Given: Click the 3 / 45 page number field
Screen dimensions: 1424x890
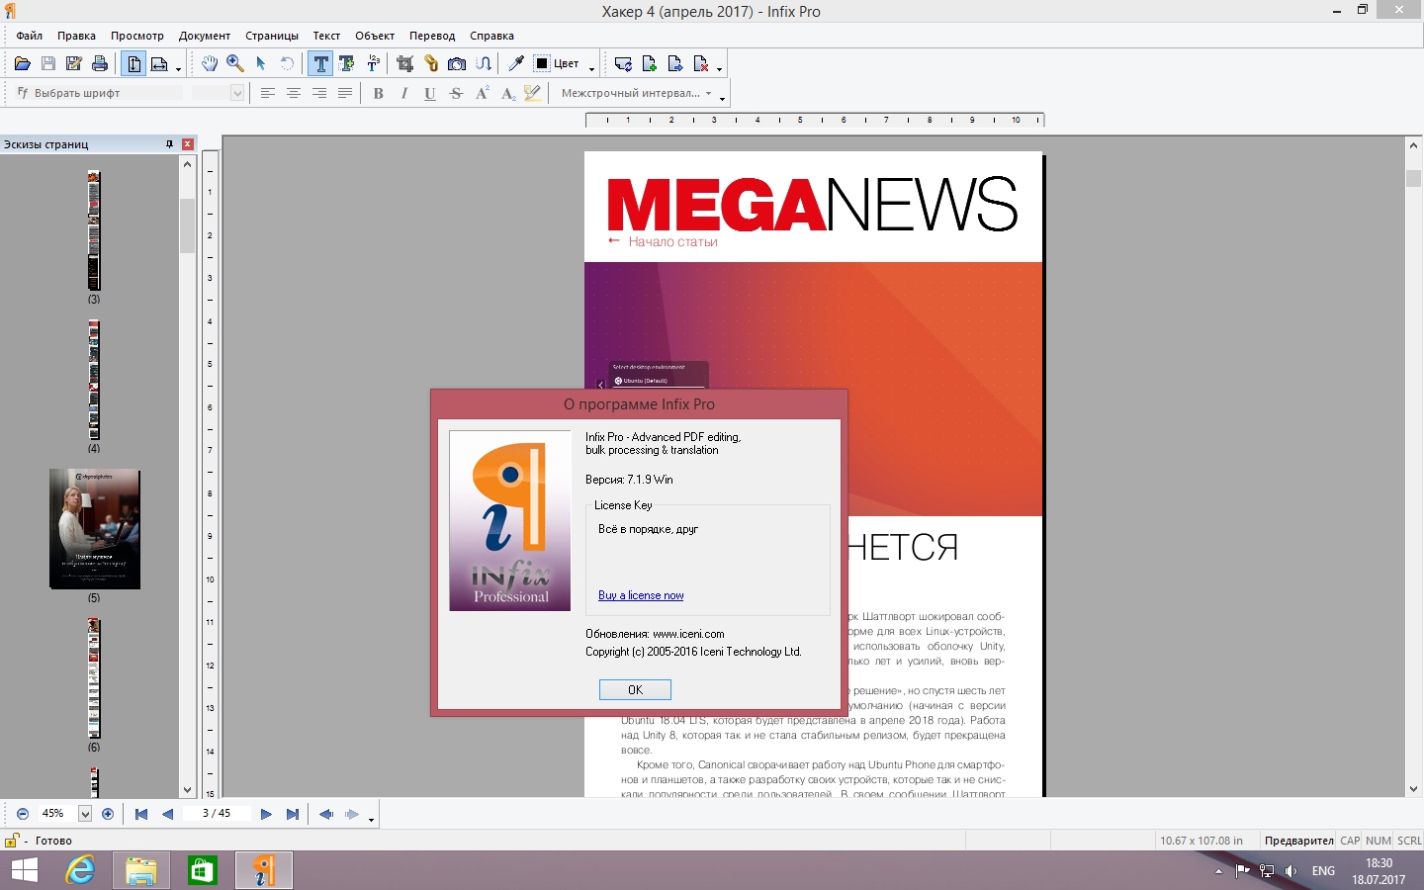Looking at the screenshot, I should coord(217,814).
